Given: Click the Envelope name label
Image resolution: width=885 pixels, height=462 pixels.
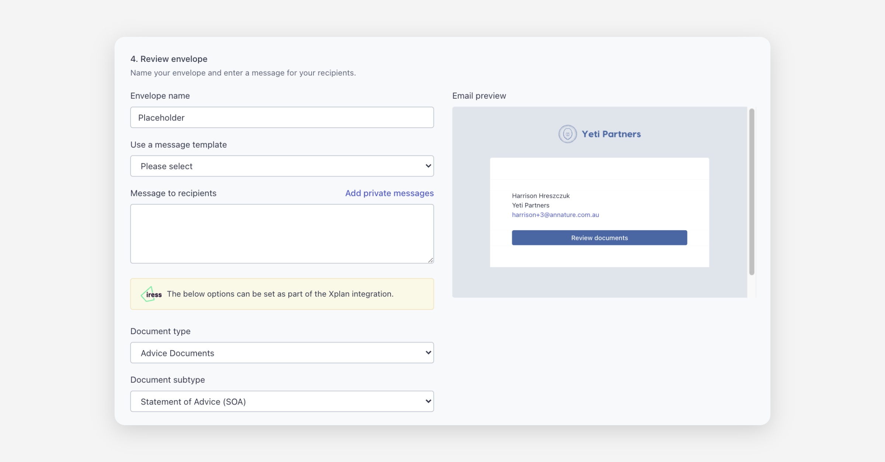Looking at the screenshot, I should click(x=160, y=96).
